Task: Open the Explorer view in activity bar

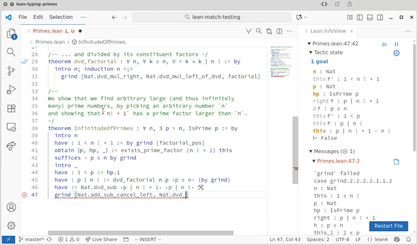Action: (11, 34)
